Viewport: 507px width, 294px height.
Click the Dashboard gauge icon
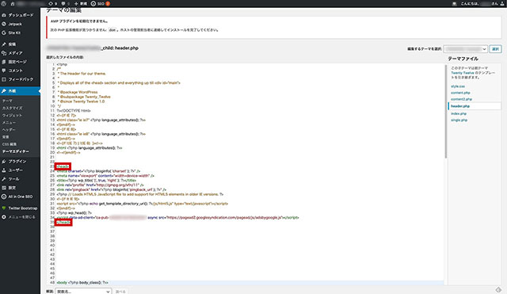(x=4, y=15)
